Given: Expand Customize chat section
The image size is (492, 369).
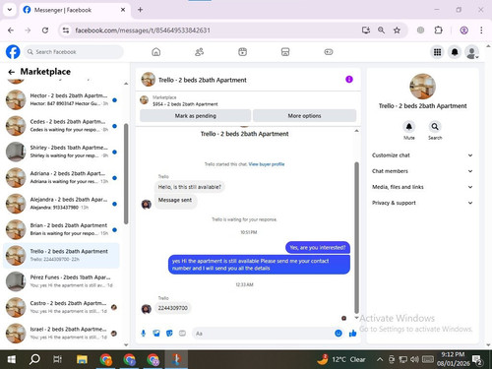Looking at the screenshot, I should pos(422,155).
